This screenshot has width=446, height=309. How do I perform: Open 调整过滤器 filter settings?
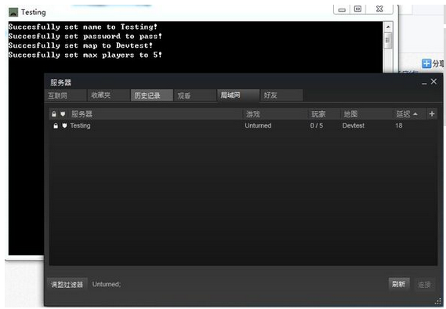[x=67, y=284]
